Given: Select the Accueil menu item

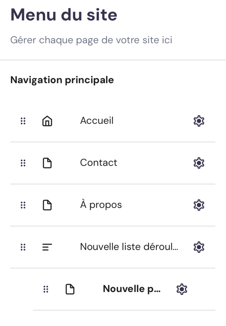Looking at the screenshot, I should click(97, 121).
